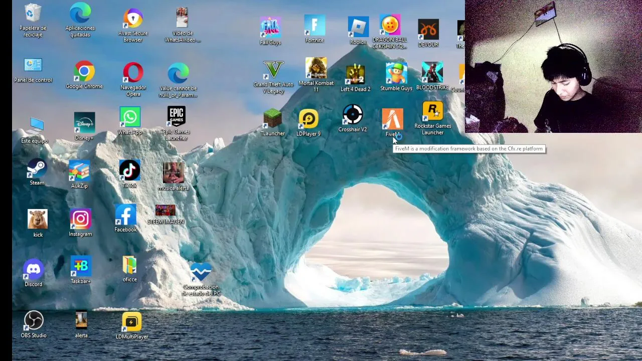The image size is (642, 361).
Task: Open Facebook shortcut
Action: [x=125, y=219]
